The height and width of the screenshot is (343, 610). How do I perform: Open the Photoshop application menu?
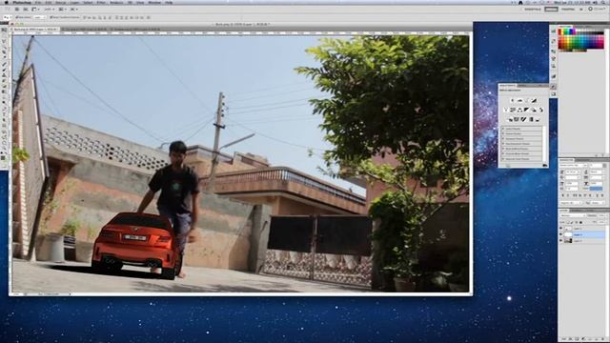click(x=22, y=2)
